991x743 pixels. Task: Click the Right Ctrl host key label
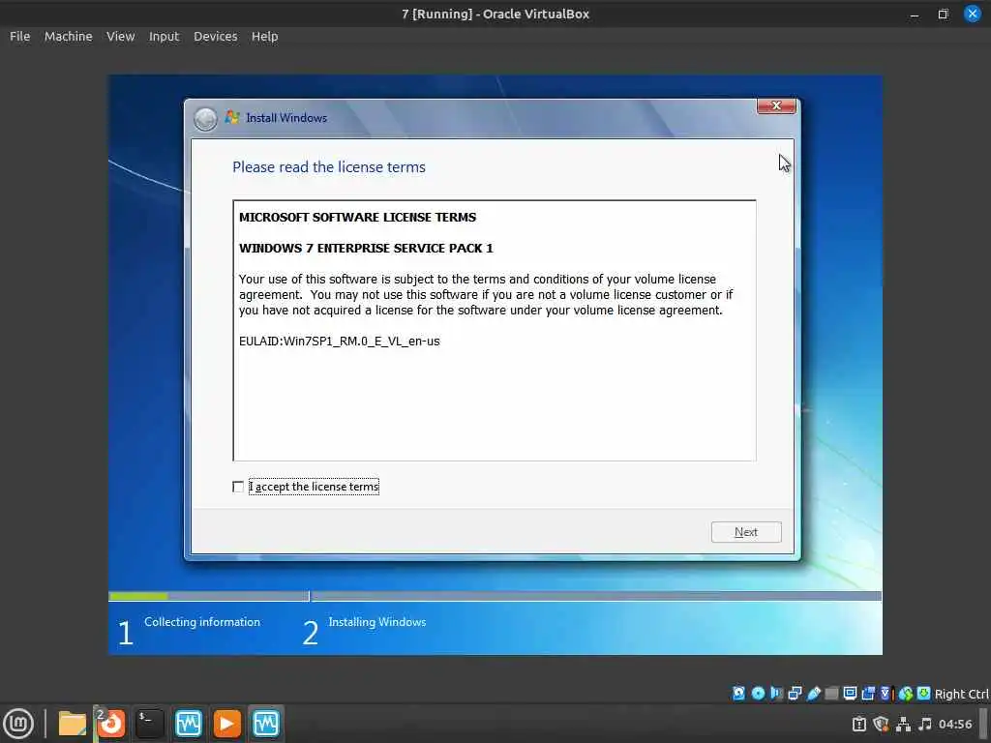point(961,694)
